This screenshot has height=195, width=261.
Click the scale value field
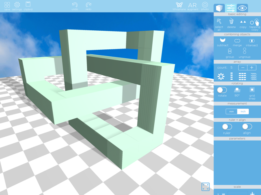point(238,193)
